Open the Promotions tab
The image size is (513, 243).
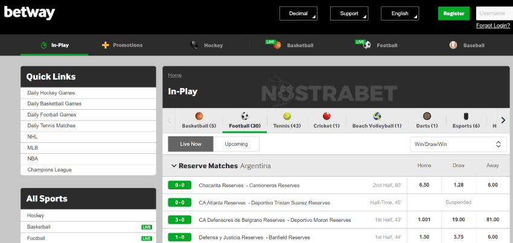(x=122, y=45)
